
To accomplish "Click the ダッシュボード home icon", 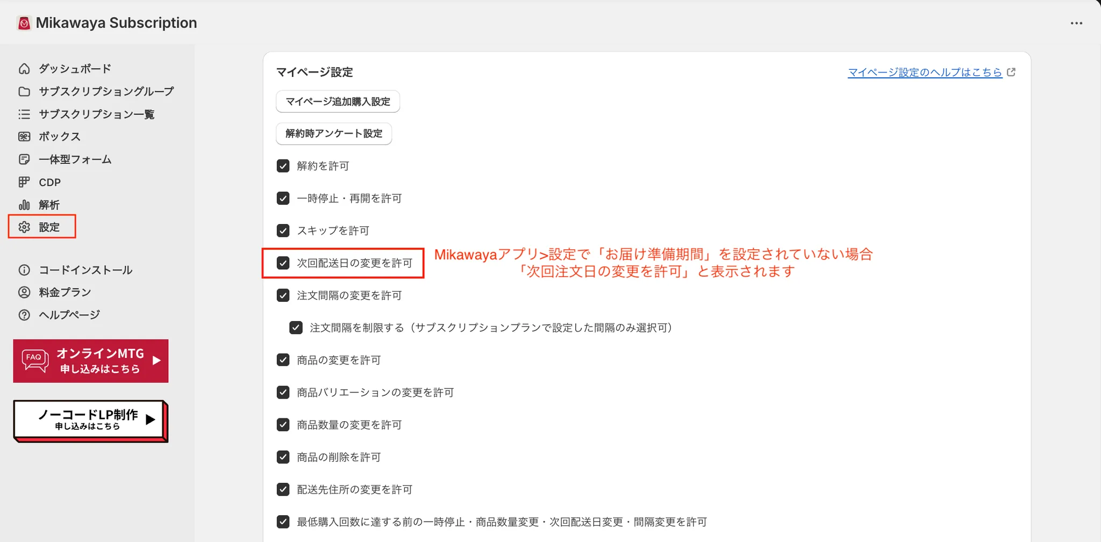I will (24, 69).
